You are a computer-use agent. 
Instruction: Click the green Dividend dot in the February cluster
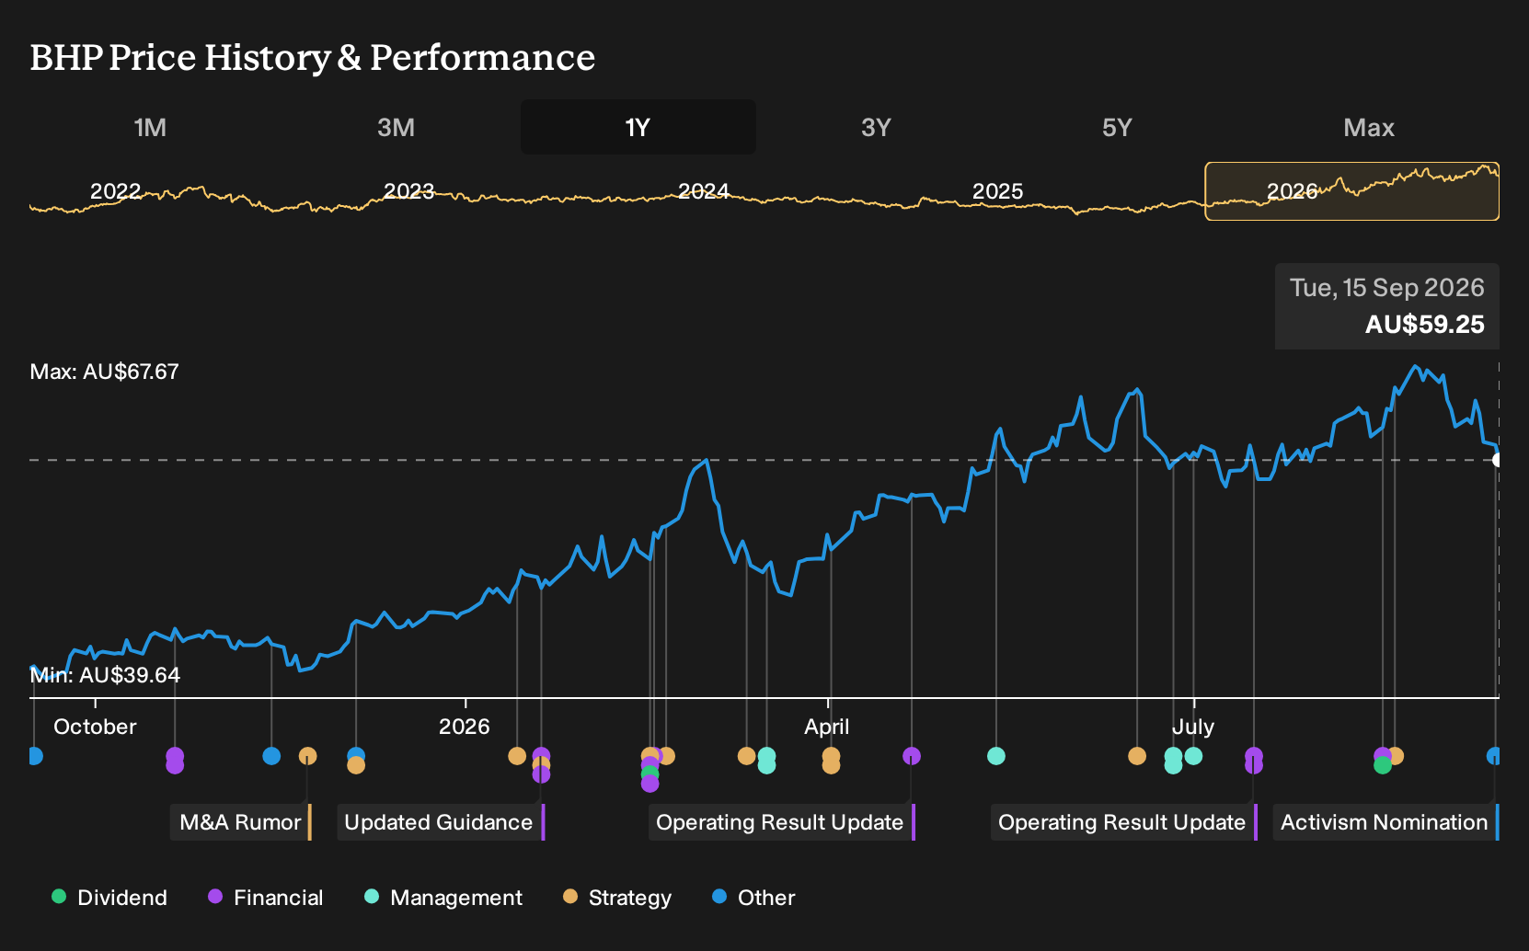tap(650, 774)
